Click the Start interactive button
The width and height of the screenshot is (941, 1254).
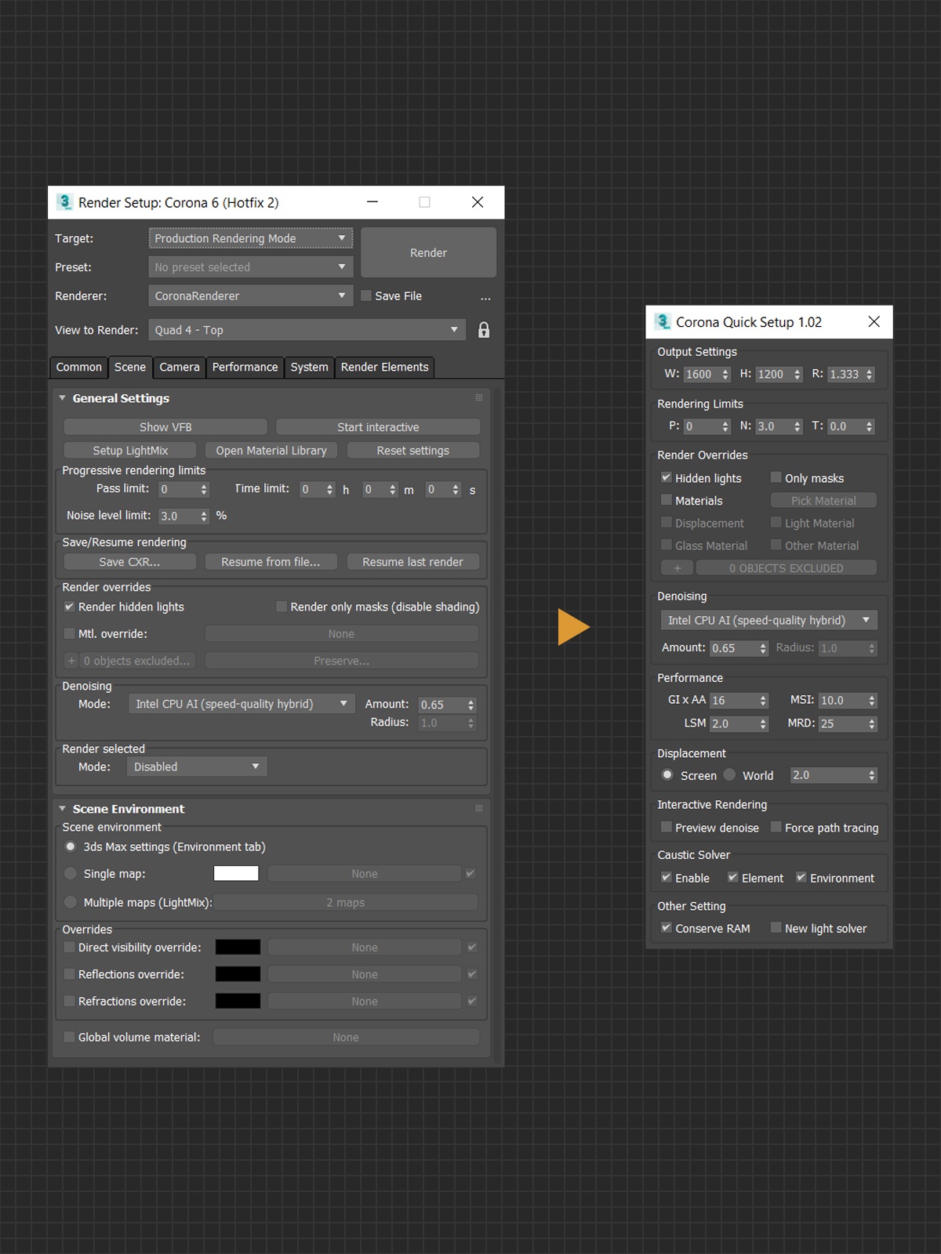[x=378, y=427]
